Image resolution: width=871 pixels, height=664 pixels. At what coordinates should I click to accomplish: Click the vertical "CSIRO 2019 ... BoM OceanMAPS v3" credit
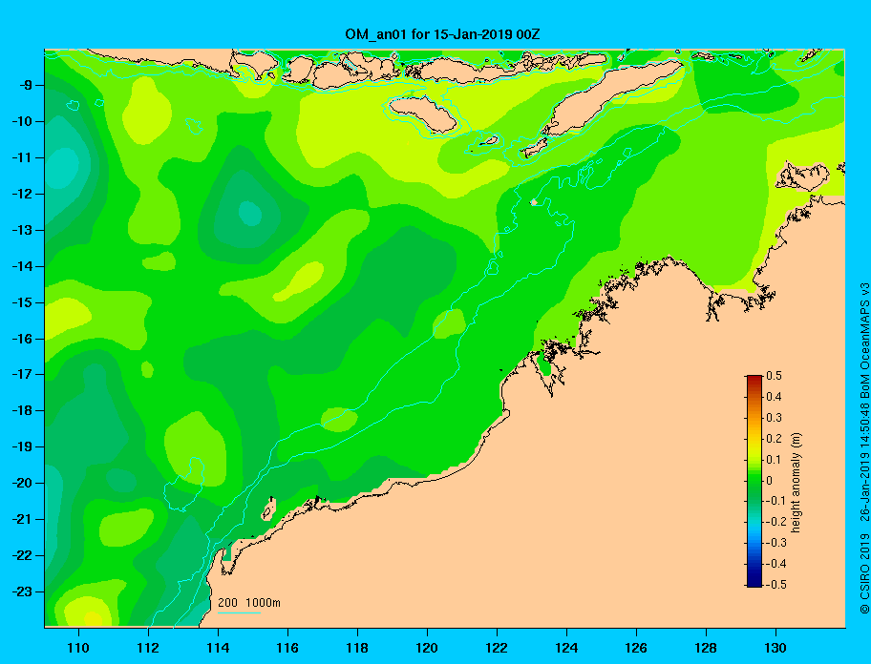coord(864,447)
